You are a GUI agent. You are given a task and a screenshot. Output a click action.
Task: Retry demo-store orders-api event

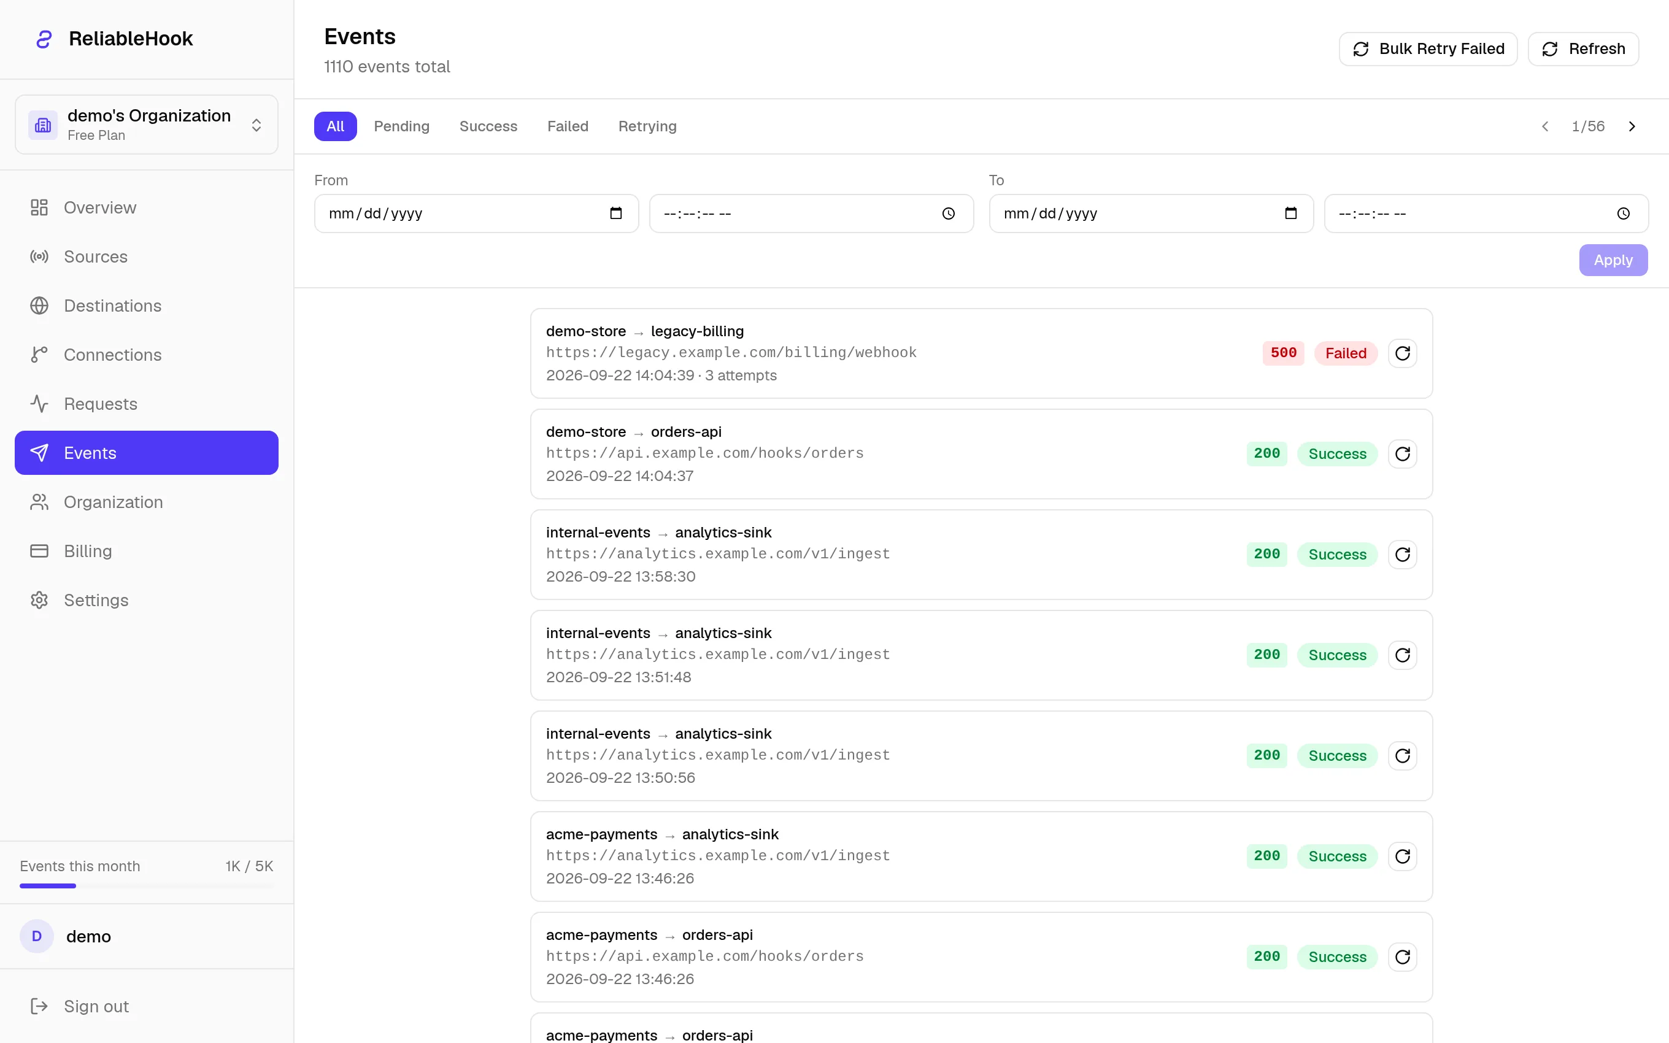[1402, 454]
